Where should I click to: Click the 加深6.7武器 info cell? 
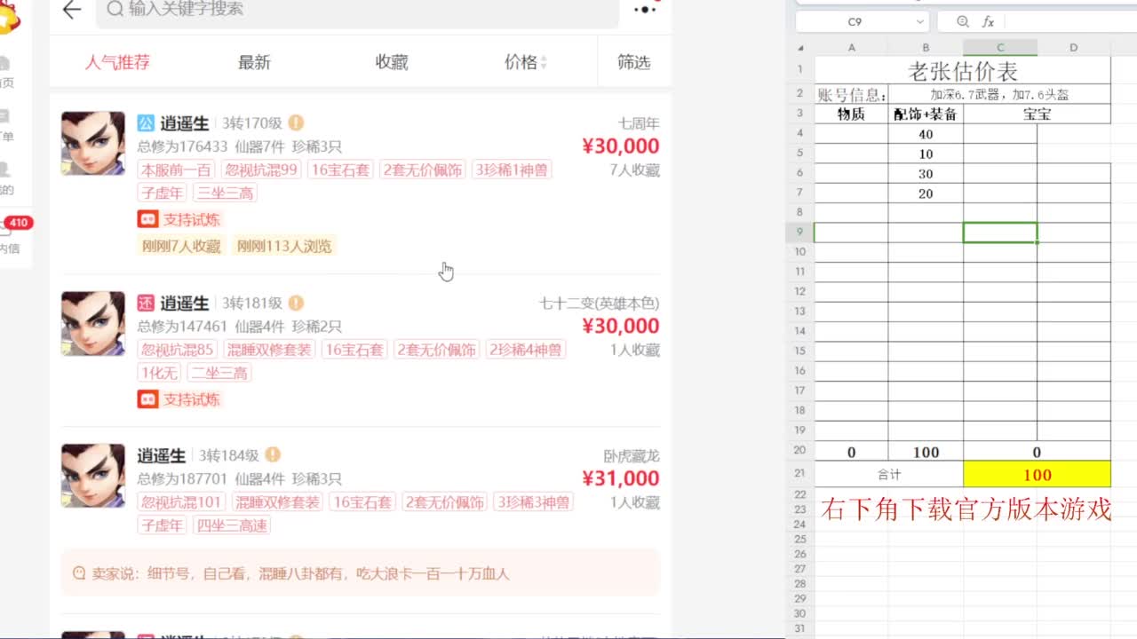tap(999, 94)
